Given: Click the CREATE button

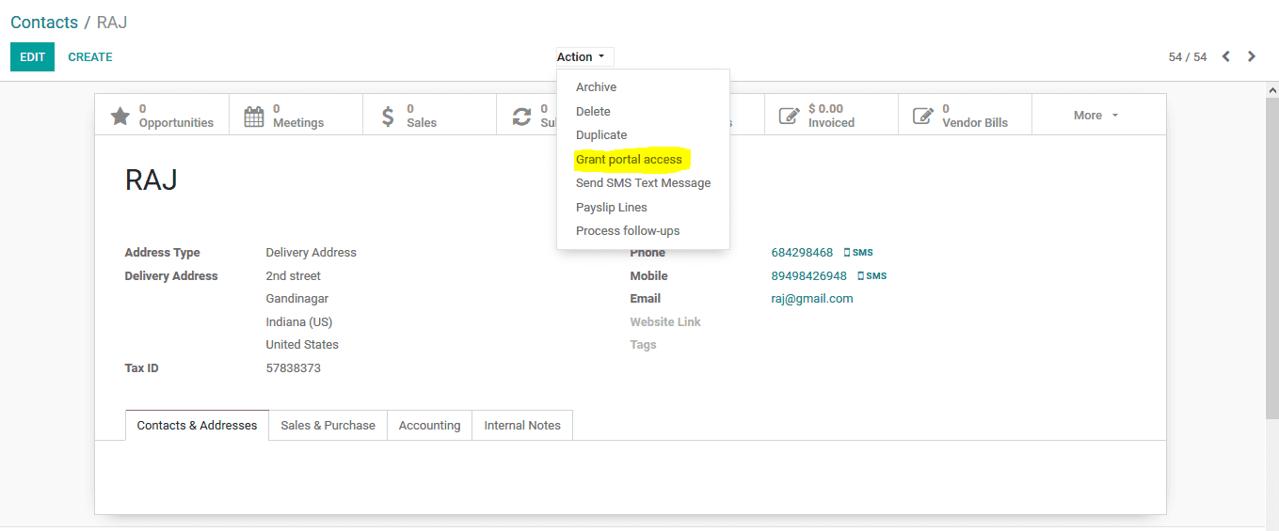Looking at the screenshot, I should [90, 57].
